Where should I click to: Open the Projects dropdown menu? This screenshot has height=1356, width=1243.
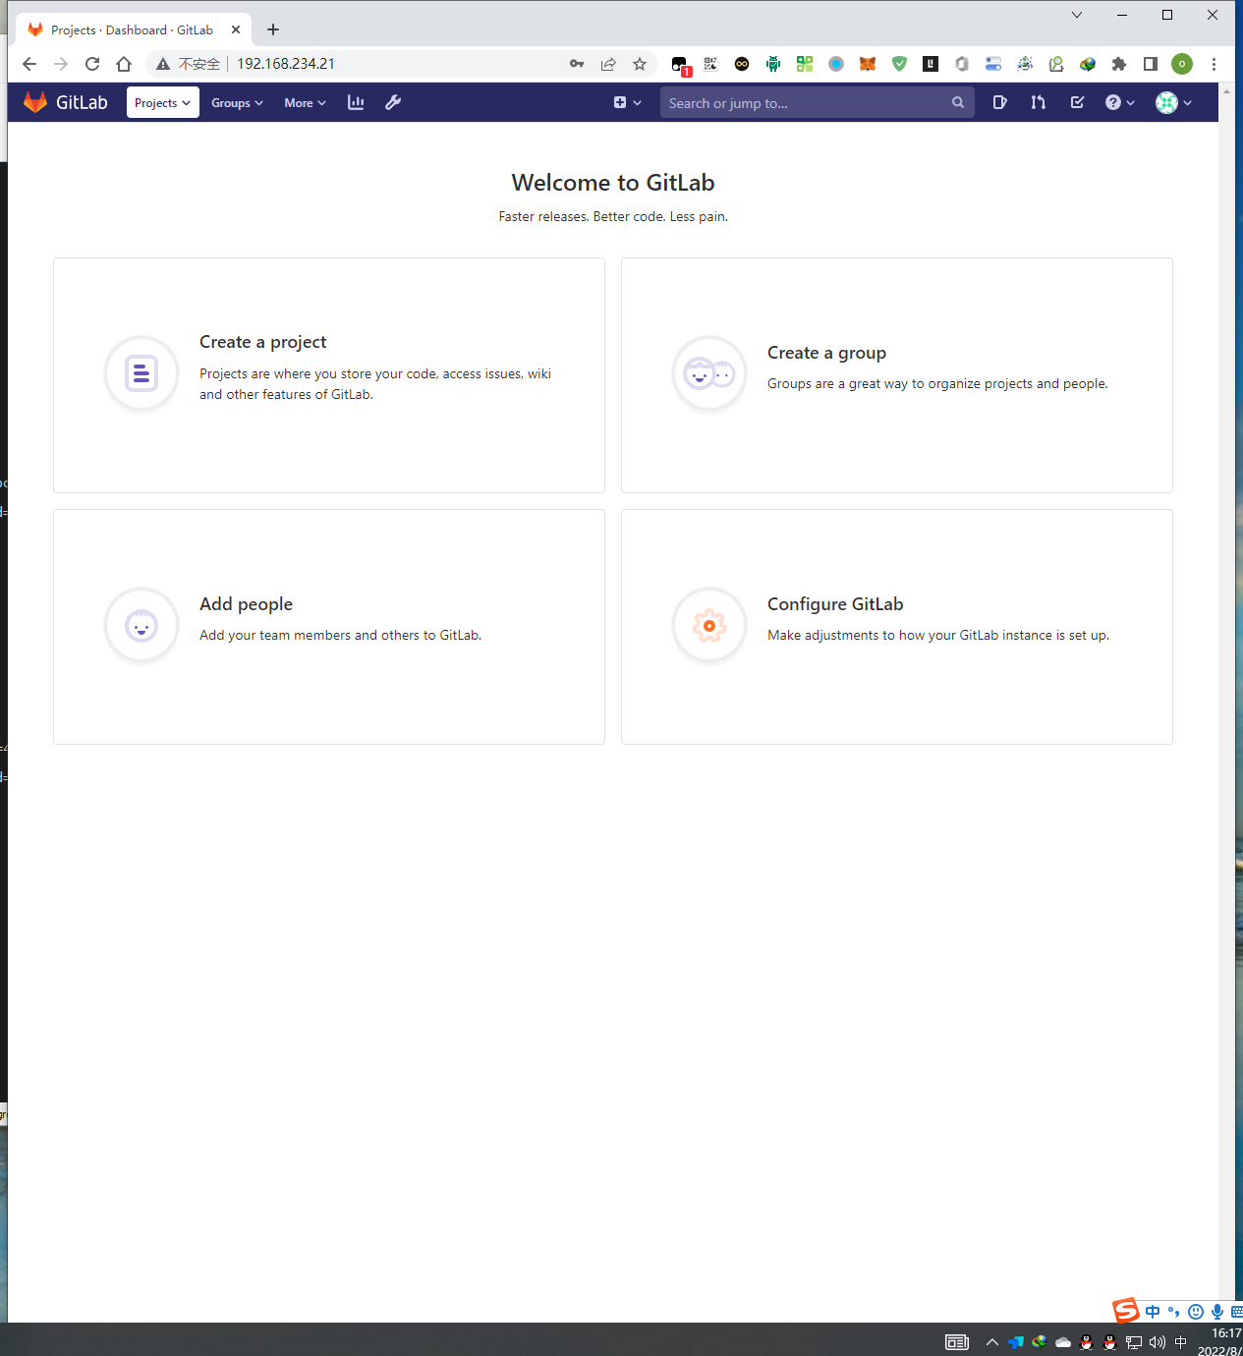[x=163, y=102]
